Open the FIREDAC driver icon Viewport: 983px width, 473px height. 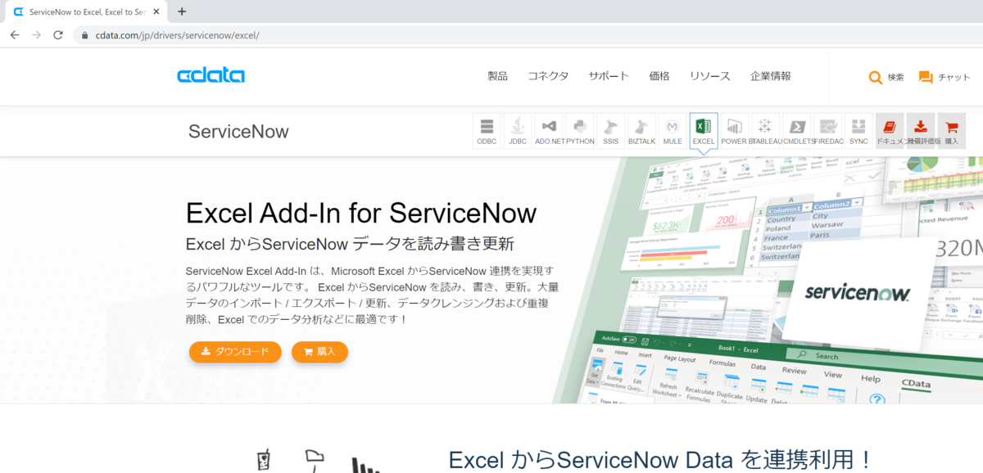click(827, 129)
